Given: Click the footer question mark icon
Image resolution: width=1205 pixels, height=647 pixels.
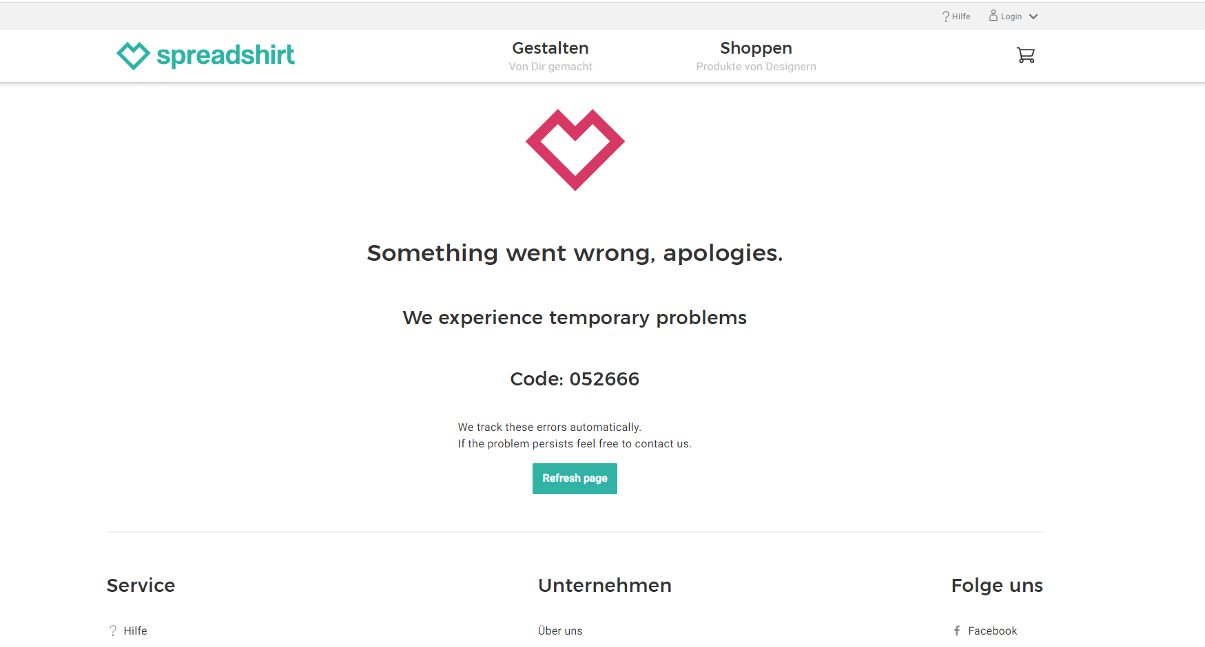Looking at the screenshot, I should pyautogui.click(x=113, y=630).
